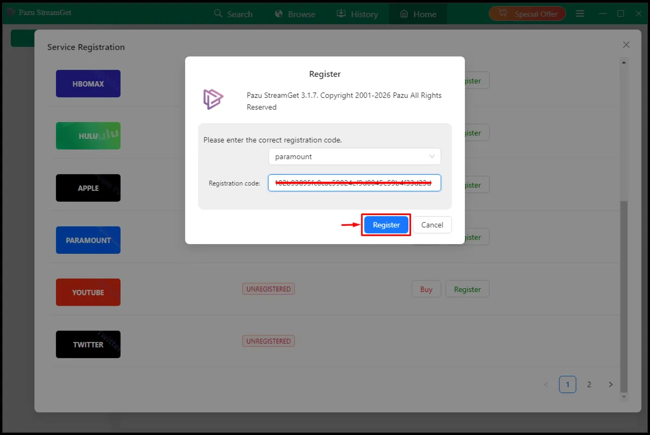Click UNREGISTERED badge in YOUTUBE row

coord(269,289)
